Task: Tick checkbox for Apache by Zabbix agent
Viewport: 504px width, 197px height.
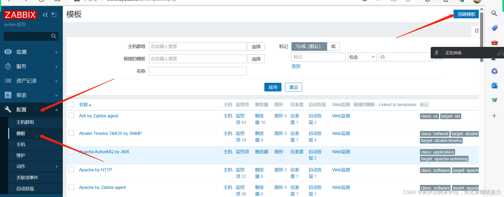Action: coord(71,187)
